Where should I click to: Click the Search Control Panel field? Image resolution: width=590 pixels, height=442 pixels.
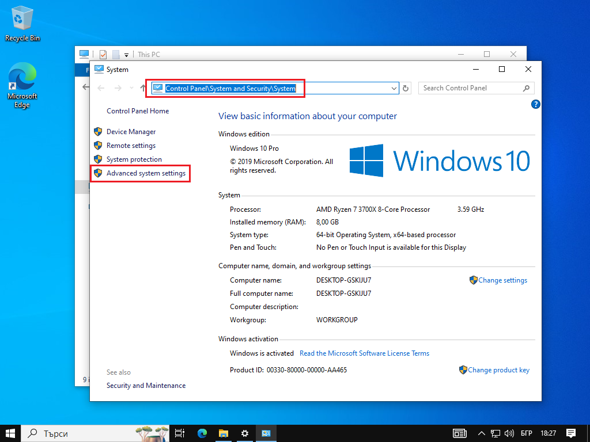click(471, 88)
